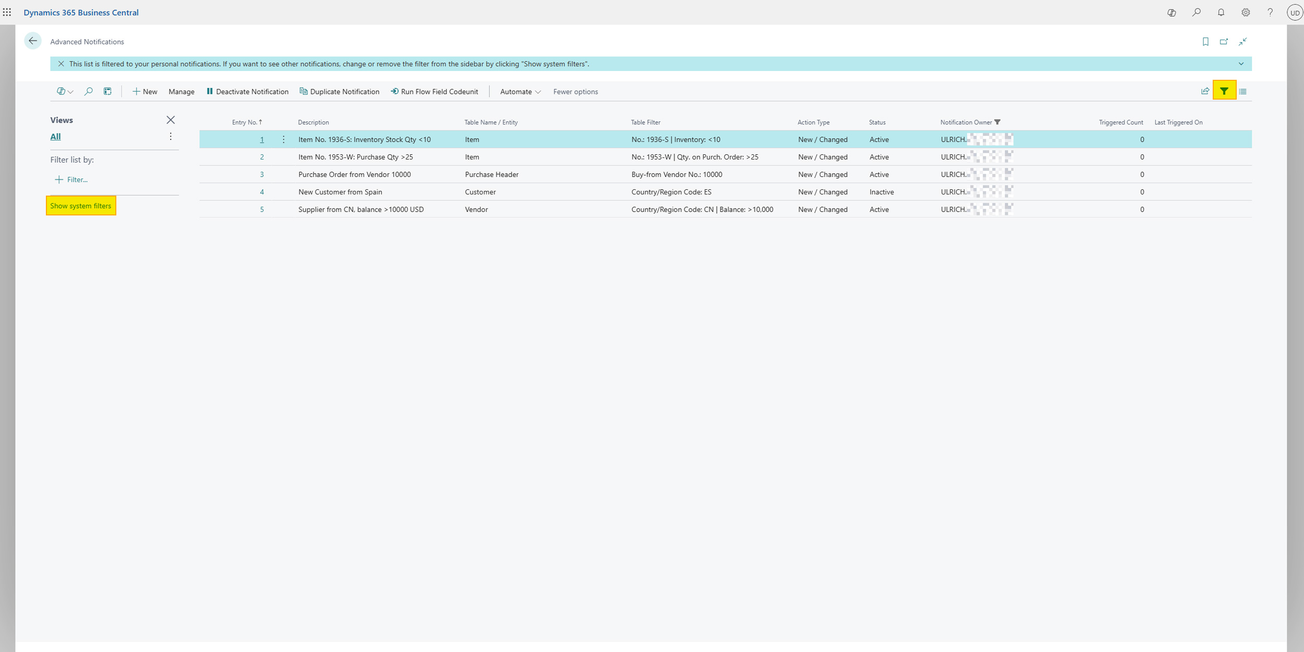Open entry number 3 link

click(x=262, y=174)
